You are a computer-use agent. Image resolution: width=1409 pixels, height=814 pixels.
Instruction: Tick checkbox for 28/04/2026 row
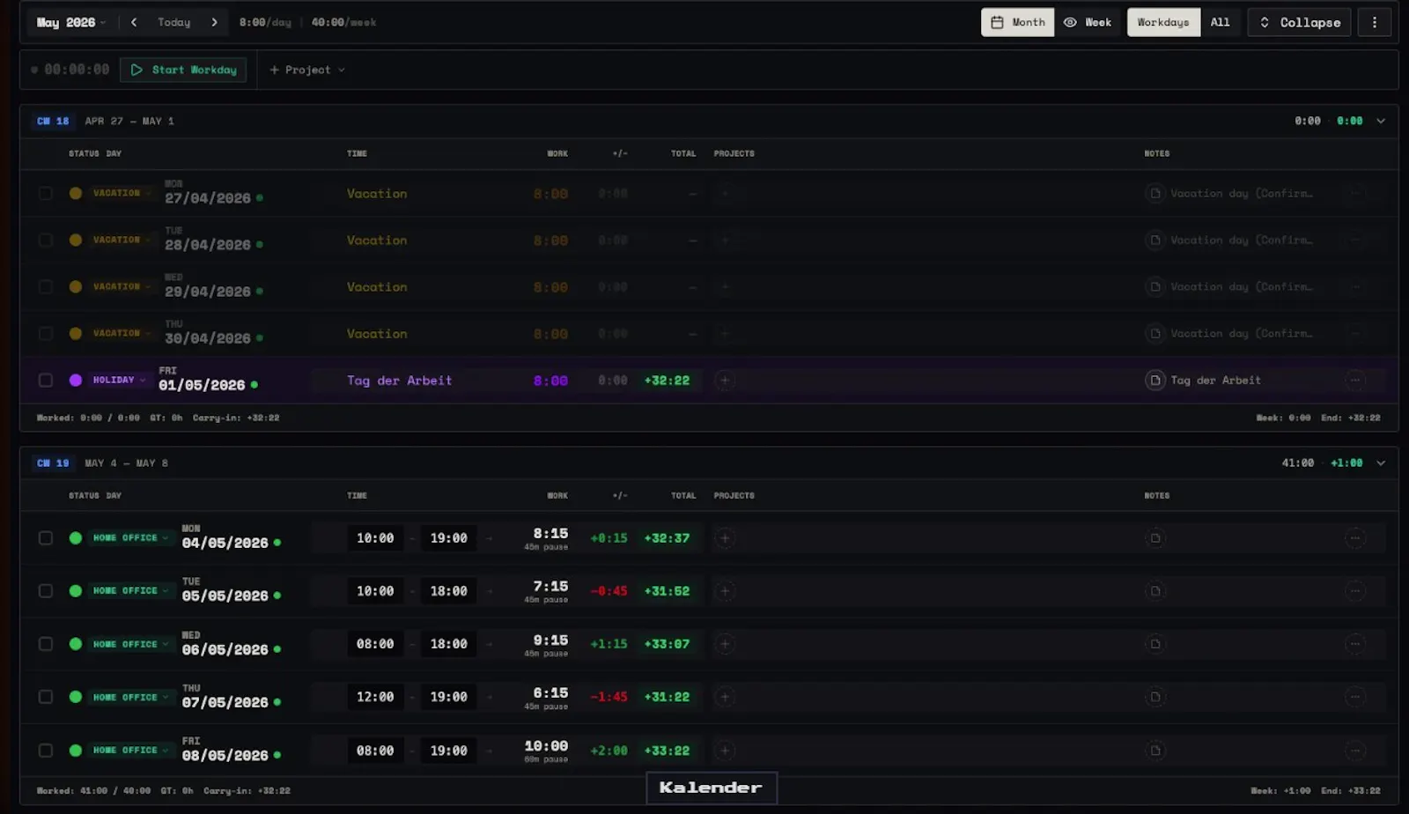[x=45, y=240]
